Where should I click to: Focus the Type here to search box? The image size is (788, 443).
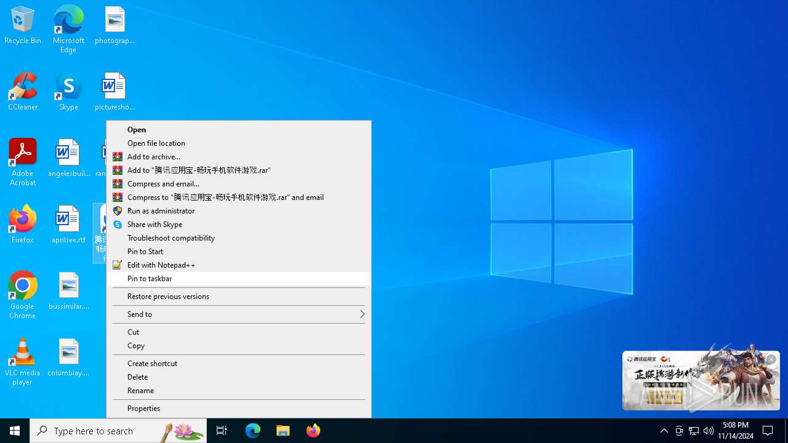point(118,431)
